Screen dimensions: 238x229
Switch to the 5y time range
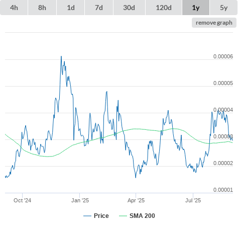coord(224,8)
